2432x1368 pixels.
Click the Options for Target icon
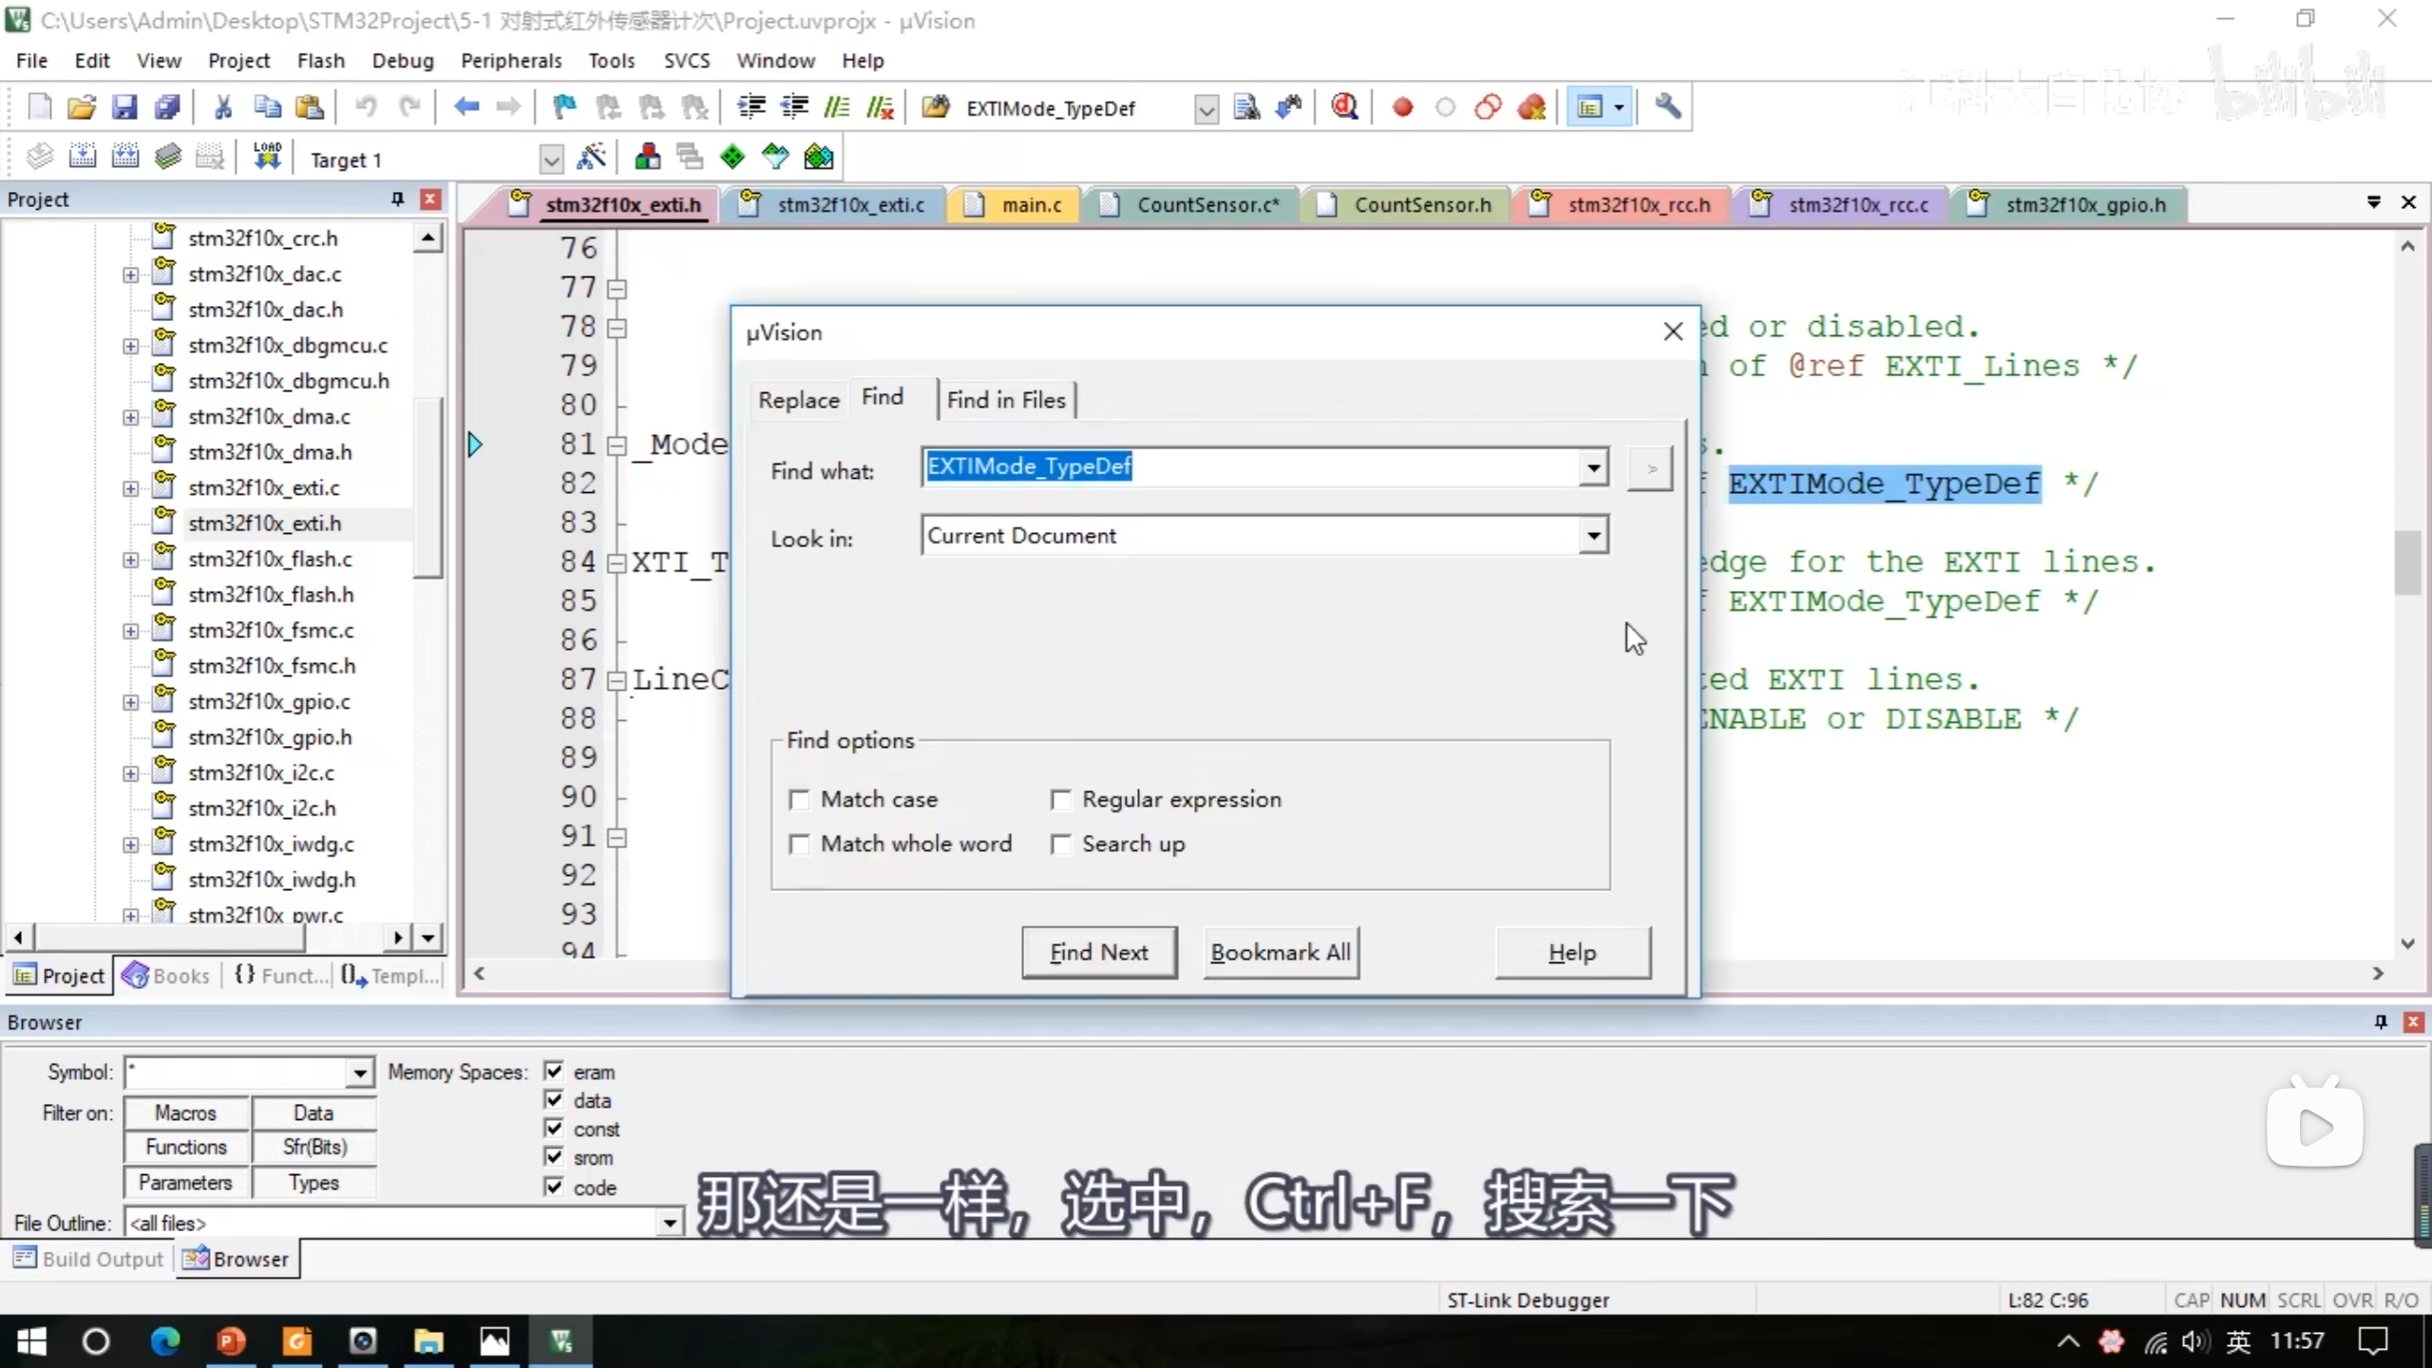click(x=591, y=158)
